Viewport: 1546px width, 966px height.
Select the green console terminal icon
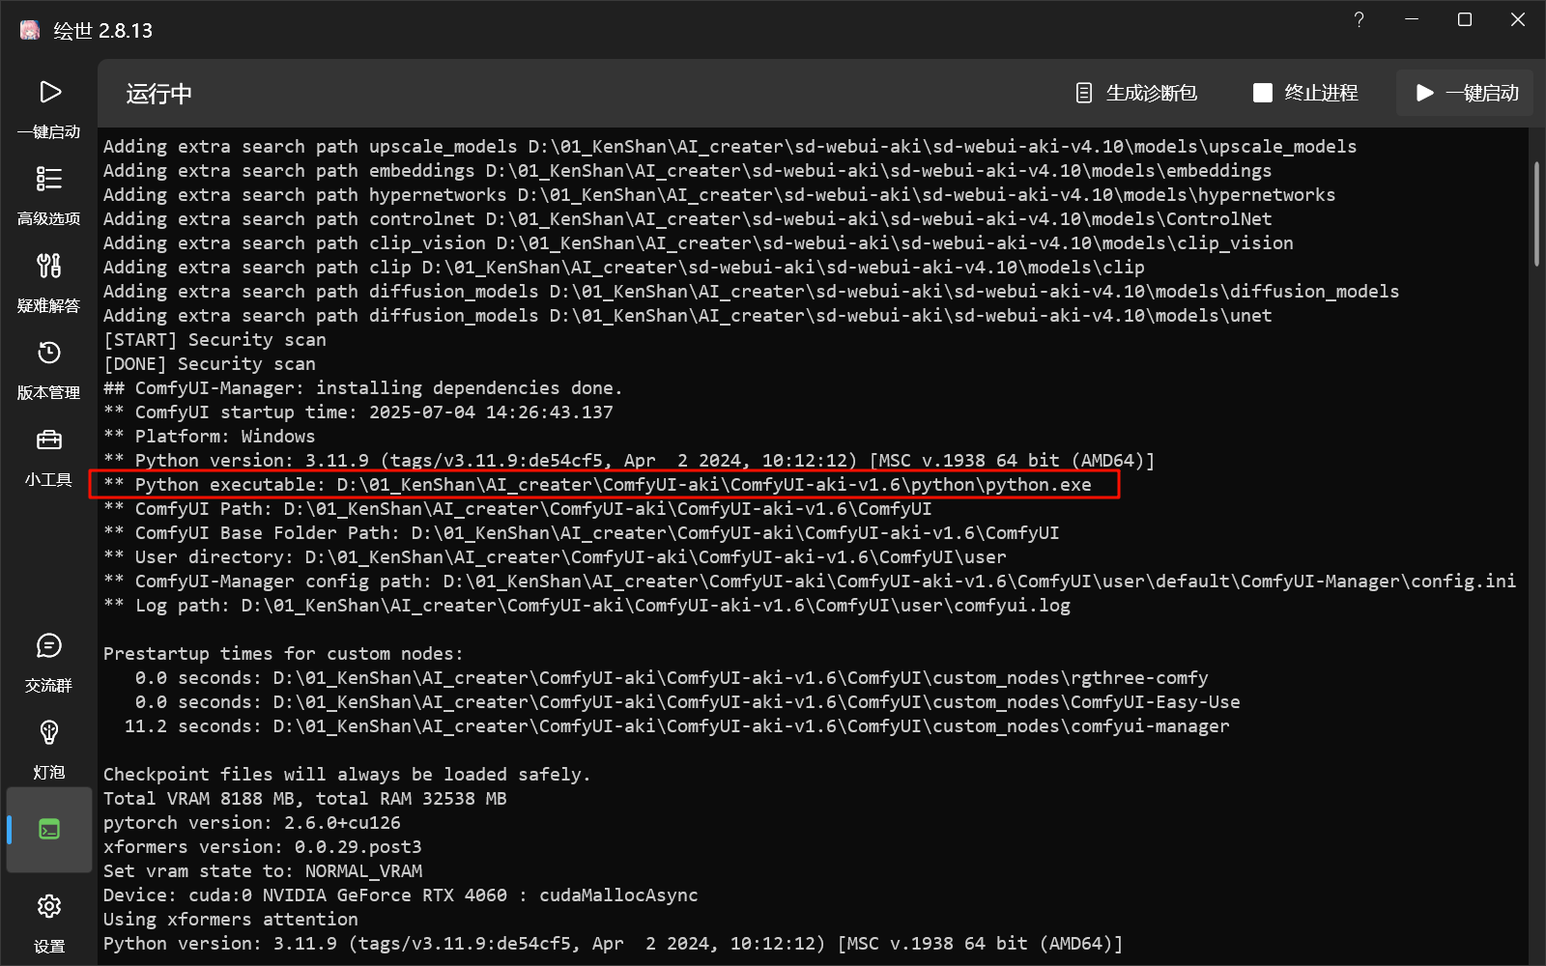tap(49, 830)
